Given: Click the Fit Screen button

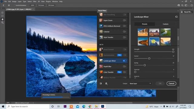Looking at the screenshot, I should click(41, 5).
